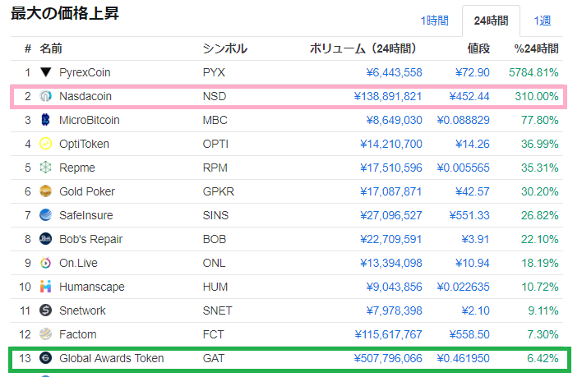Click the On.Live coin logo icon
The width and height of the screenshot is (582, 377).
(x=46, y=263)
